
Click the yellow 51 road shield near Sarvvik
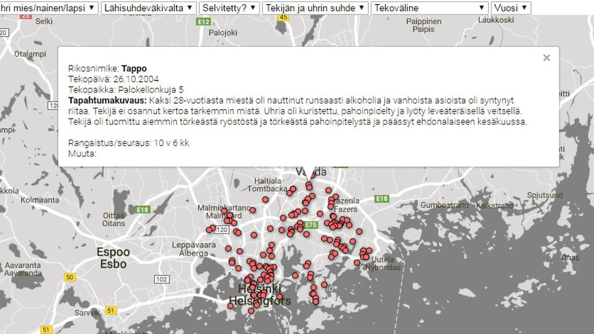tap(110, 311)
